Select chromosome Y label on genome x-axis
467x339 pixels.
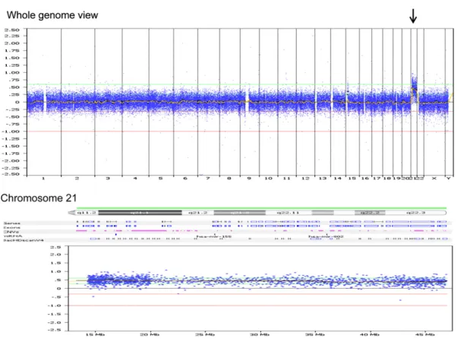449,179
